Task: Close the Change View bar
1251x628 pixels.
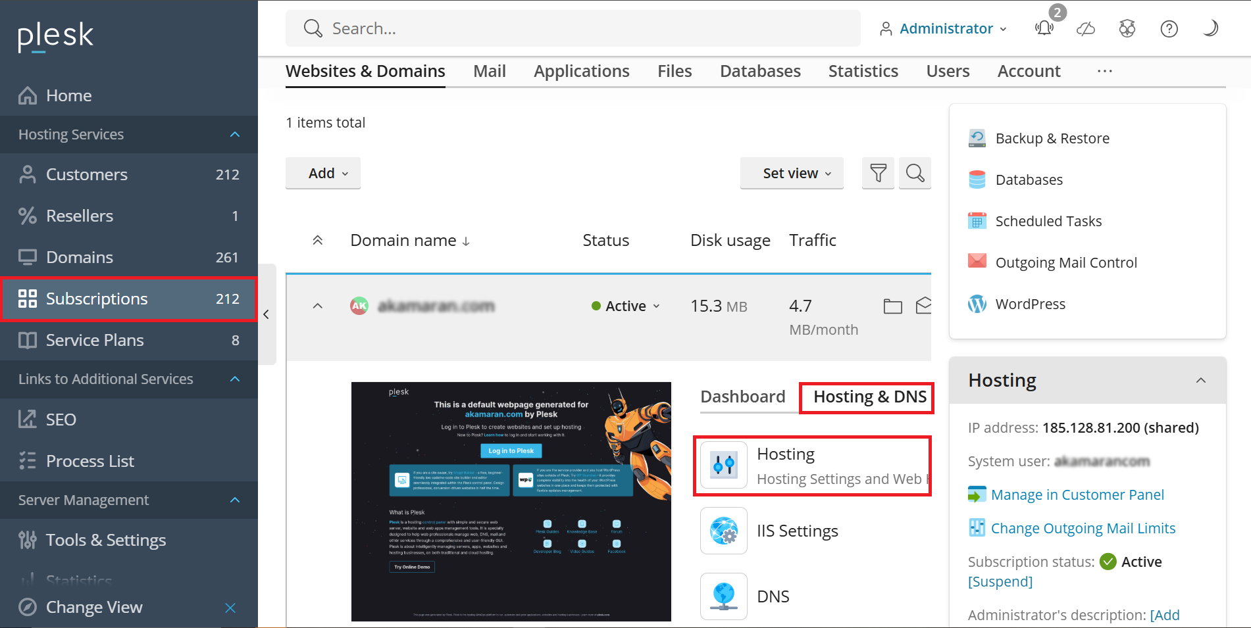Action: point(230,608)
